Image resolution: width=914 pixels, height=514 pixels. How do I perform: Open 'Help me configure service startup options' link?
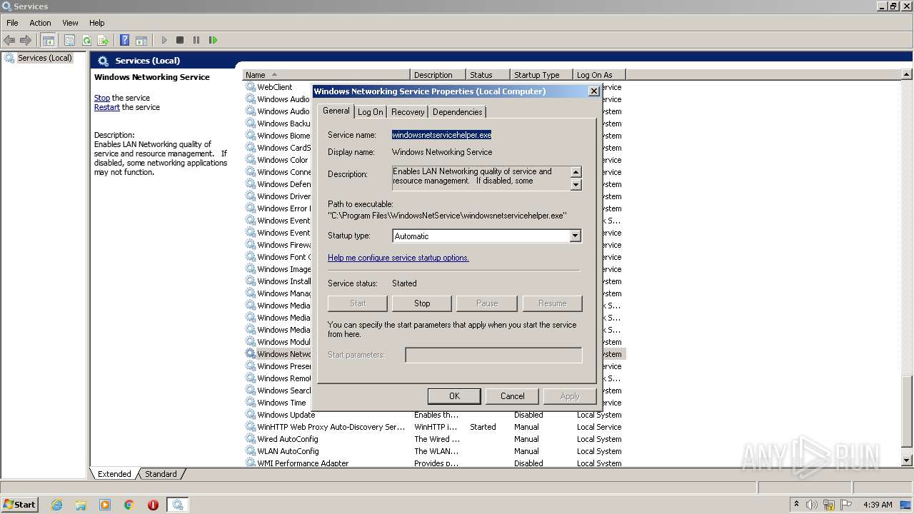[x=398, y=258]
